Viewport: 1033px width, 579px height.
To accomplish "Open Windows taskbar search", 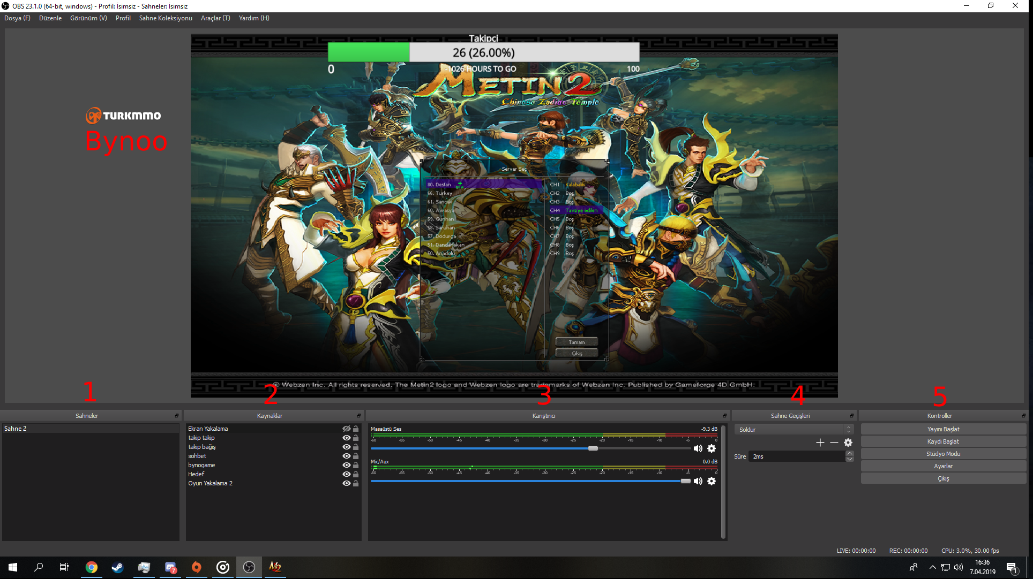I will (x=39, y=567).
